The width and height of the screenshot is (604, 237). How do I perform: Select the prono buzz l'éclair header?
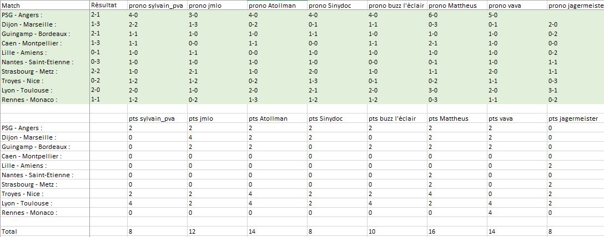(x=397, y=6)
